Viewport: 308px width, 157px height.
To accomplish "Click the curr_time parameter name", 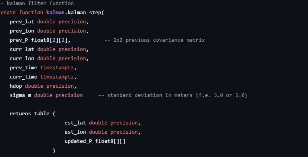I will [23, 77].
